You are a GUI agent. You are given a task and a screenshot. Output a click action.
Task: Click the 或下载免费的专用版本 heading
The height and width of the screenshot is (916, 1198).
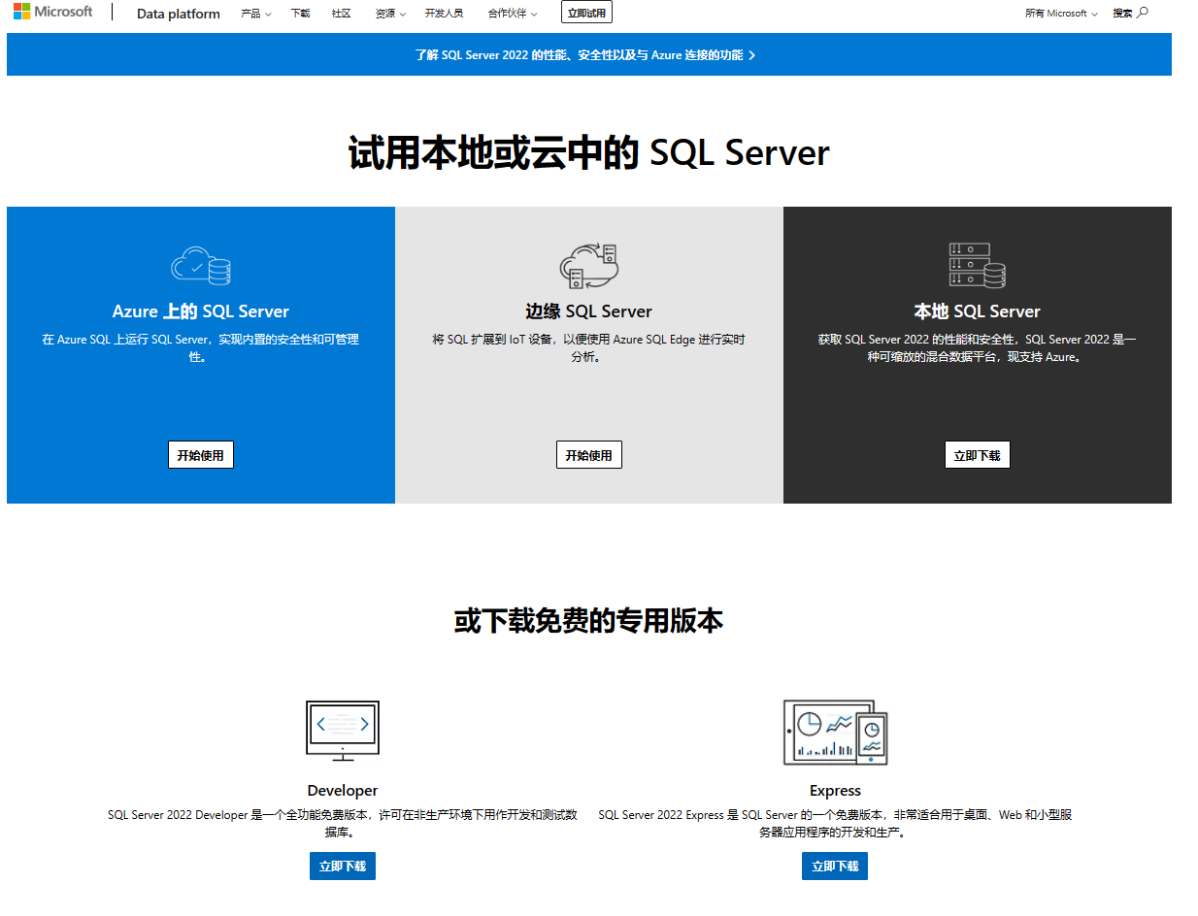(589, 621)
